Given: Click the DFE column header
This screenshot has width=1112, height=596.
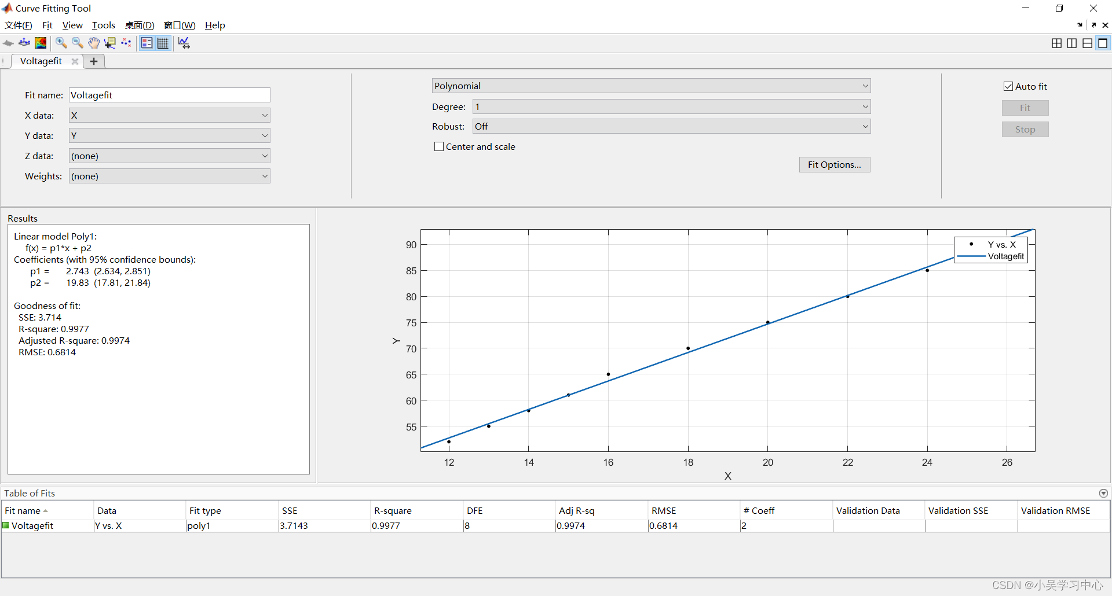Looking at the screenshot, I should 509,510.
